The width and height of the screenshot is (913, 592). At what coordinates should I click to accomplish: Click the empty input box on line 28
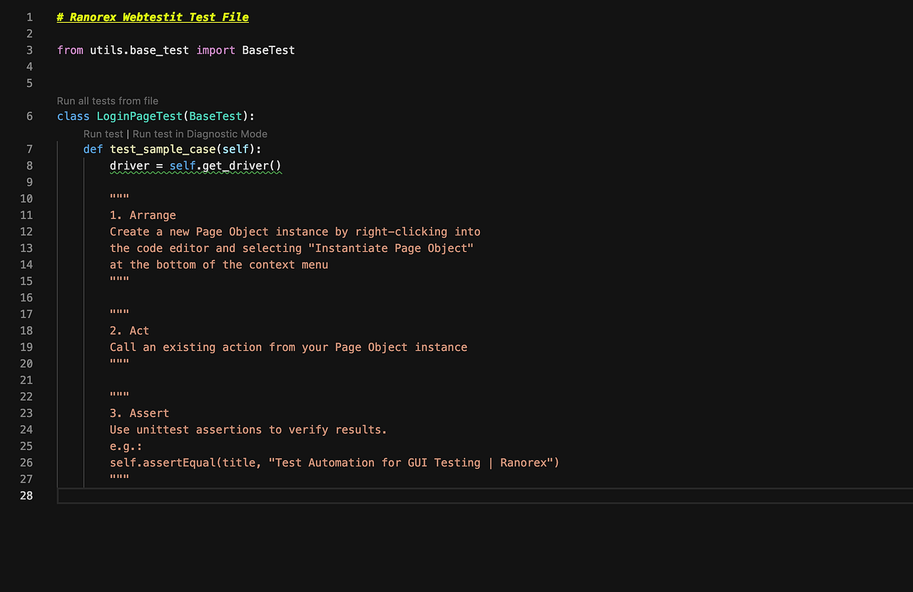point(285,496)
